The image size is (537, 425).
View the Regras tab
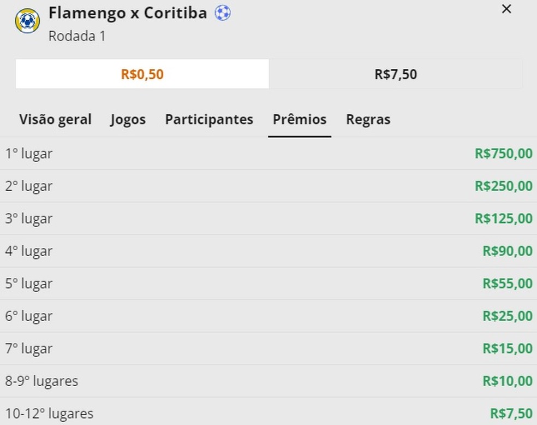click(368, 119)
